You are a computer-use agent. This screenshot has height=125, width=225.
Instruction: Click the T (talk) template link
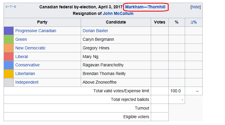(x=11, y=7)
